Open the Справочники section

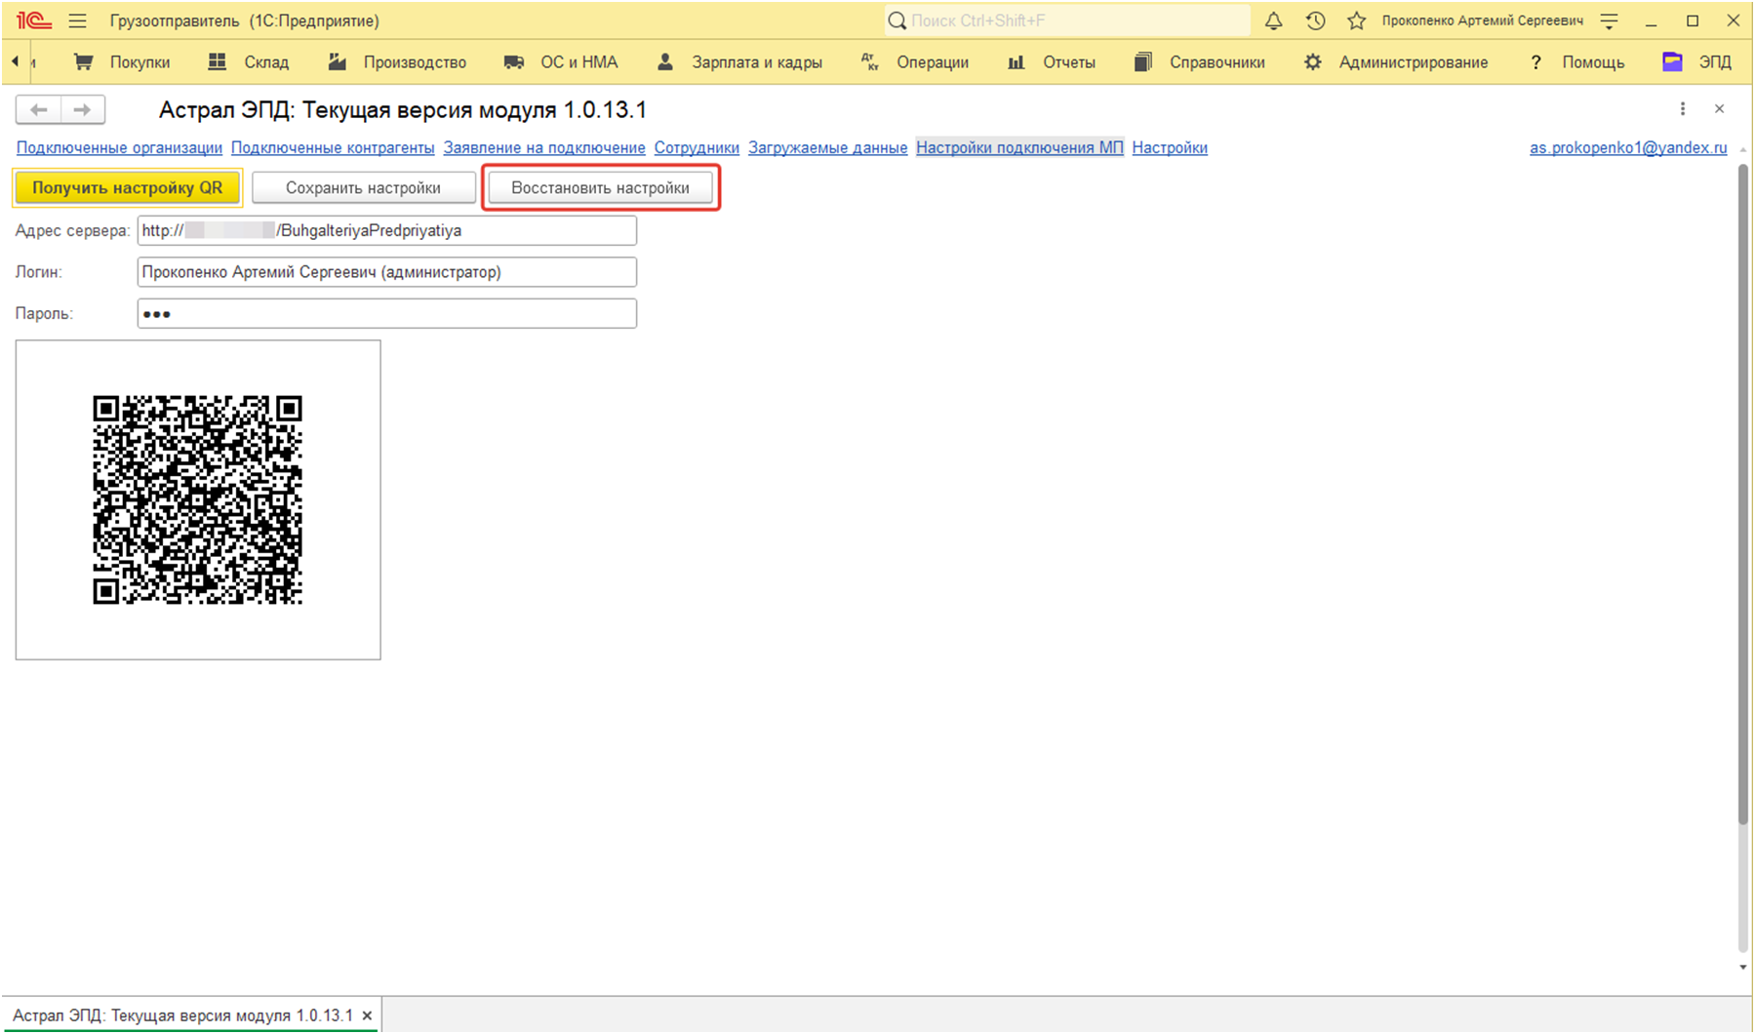1217,61
